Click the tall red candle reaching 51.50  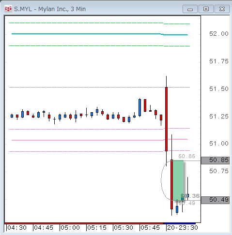coord(166,119)
